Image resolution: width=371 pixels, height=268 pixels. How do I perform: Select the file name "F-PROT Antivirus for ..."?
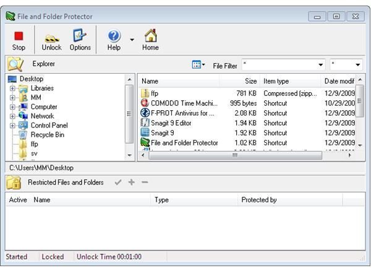click(182, 113)
